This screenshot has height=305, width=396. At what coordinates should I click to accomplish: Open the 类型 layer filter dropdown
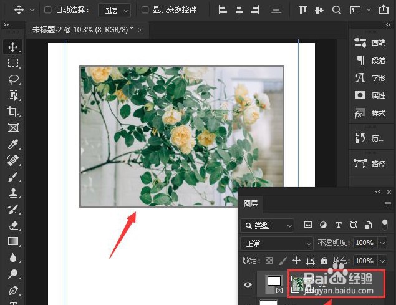click(267, 225)
